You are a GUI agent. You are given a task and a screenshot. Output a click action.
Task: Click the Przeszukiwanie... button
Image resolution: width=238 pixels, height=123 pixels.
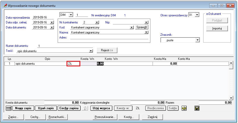pyautogui.click(x=105, y=117)
